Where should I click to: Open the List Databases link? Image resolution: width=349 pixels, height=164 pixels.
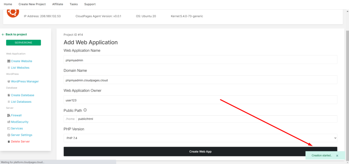pos(21,102)
